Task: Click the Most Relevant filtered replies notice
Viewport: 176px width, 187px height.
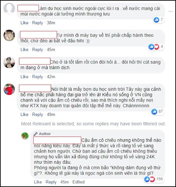Action: (x=93, y=124)
